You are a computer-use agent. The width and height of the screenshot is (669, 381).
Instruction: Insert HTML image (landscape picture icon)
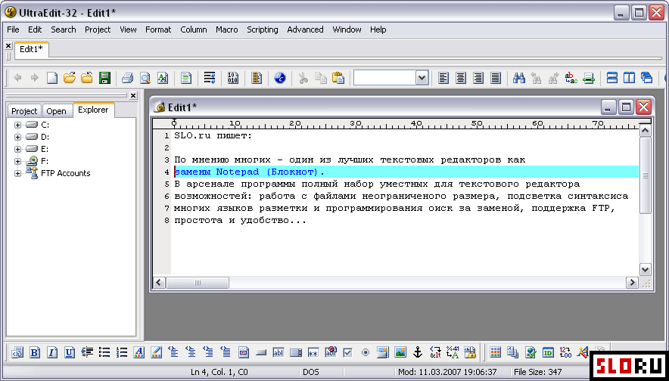pos(400,352)
